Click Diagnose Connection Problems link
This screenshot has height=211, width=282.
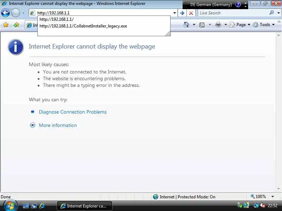coord(73,112)
